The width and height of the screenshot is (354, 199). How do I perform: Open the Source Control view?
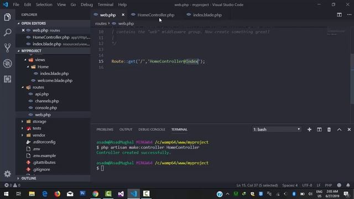[x=7, y=48]
